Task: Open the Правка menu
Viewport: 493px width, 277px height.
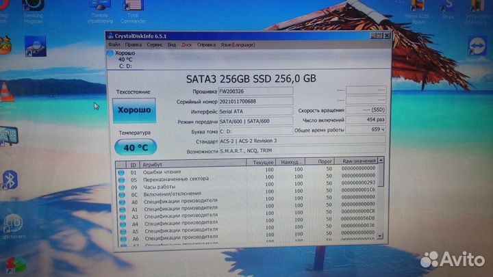Action: click(x=134, y=45)
